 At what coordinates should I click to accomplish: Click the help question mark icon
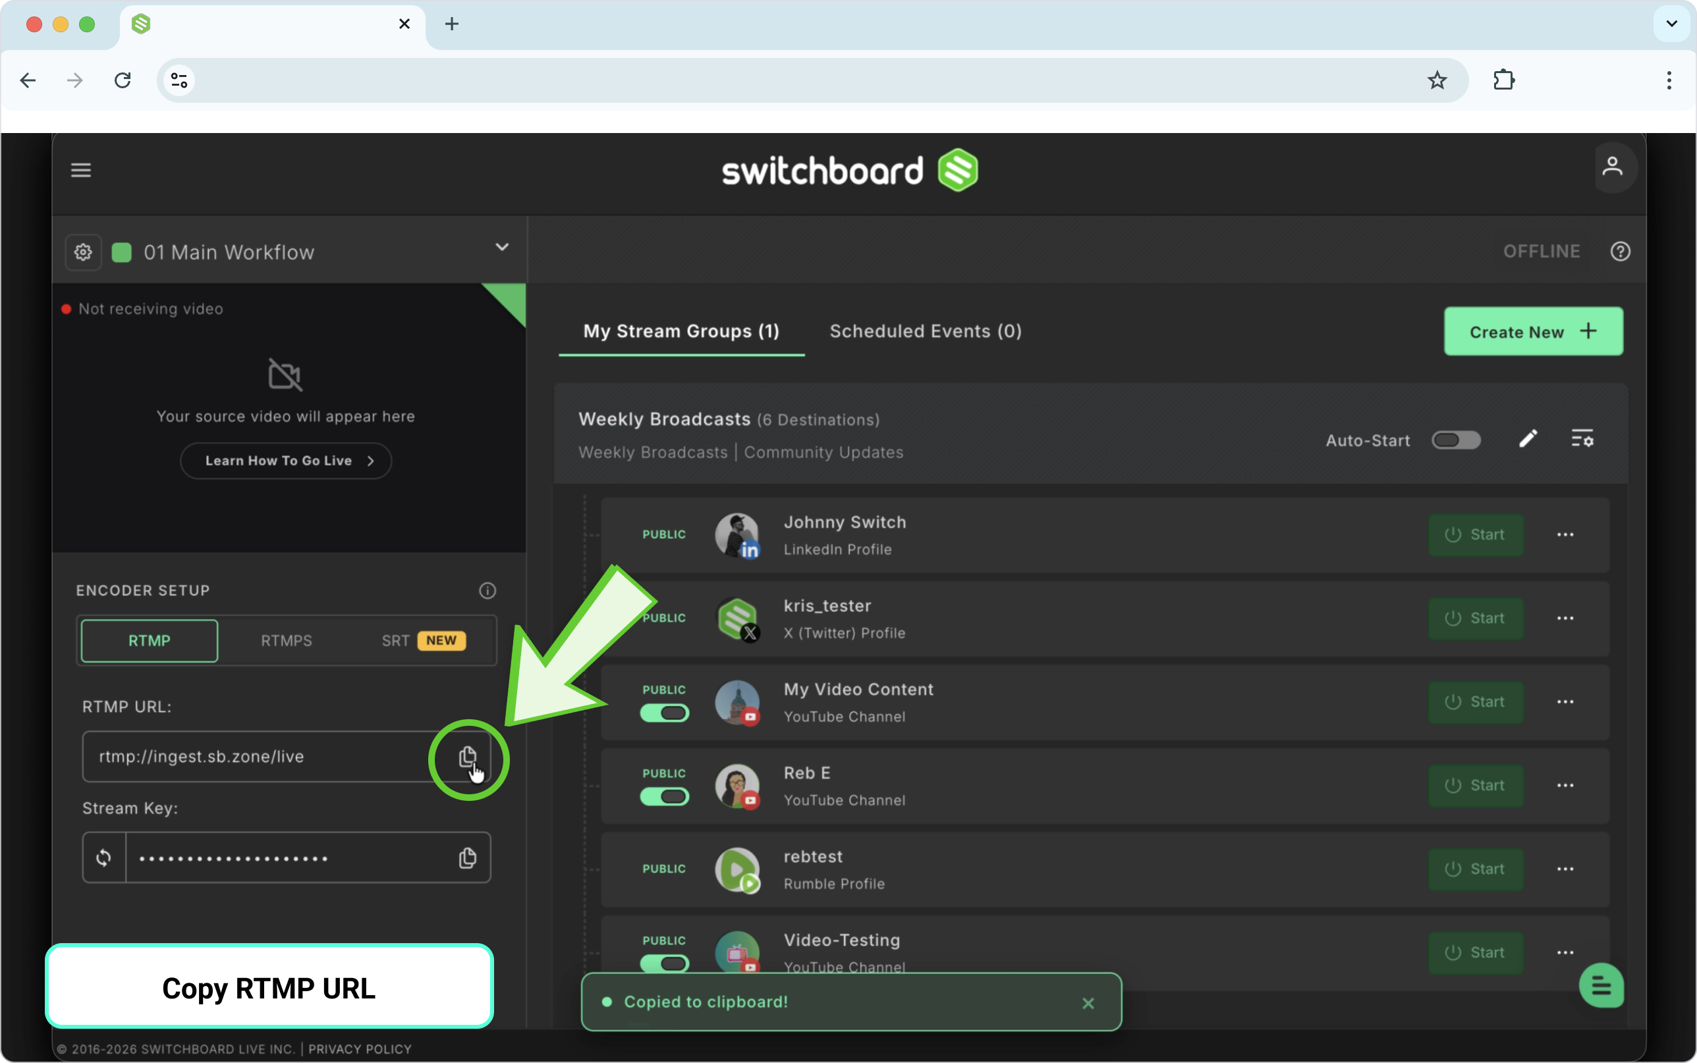(x=1621, y=251)
